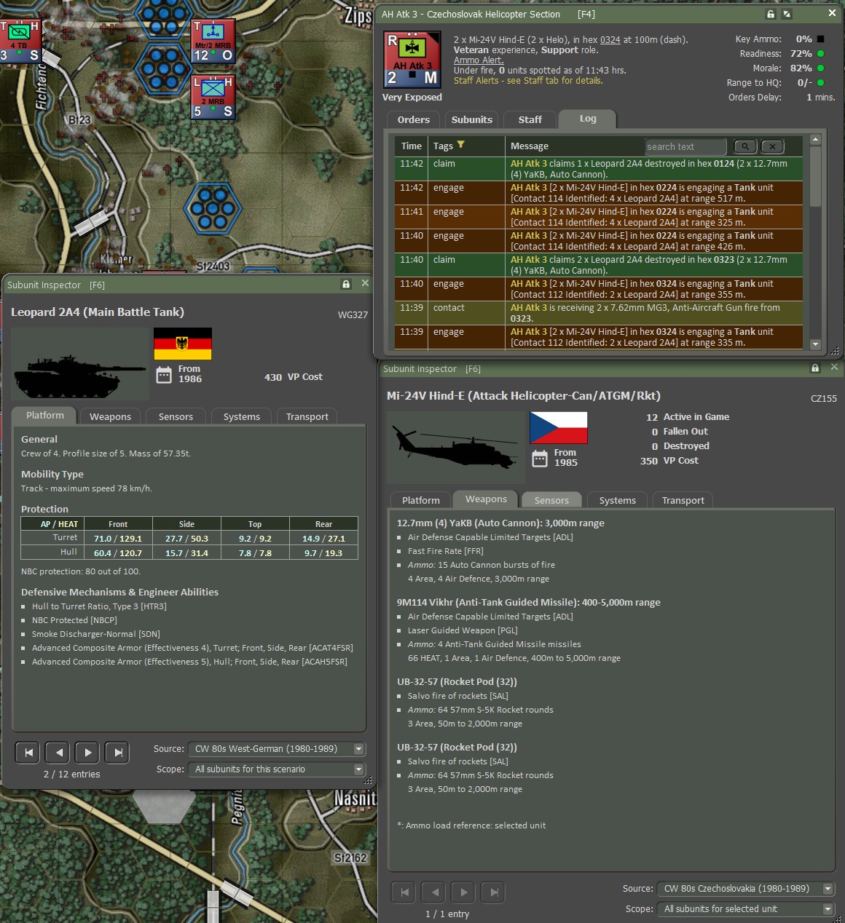Toggle the lock on the Mi-24V Subunit Inspector
Viewport: 845px width, 923px height.
tap(815, 368)
